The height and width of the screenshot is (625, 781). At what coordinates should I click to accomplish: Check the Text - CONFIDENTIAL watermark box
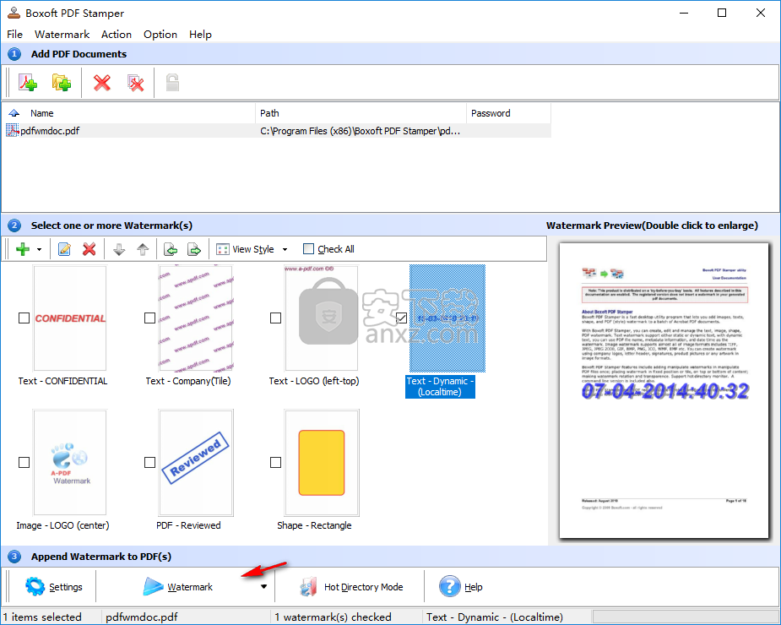point(24,318)
